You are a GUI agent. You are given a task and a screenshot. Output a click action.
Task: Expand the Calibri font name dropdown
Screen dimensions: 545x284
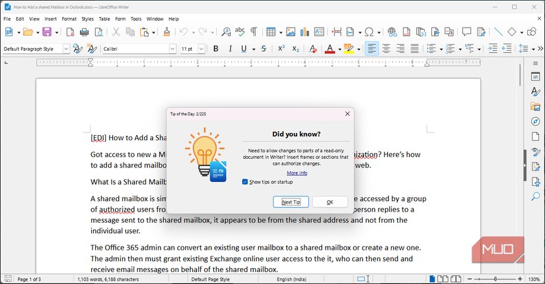pyautogui.click(x=172, y=49)
